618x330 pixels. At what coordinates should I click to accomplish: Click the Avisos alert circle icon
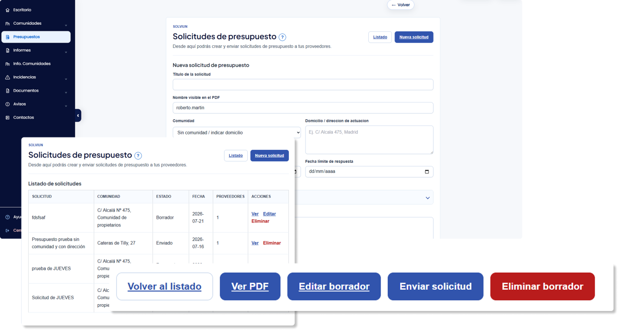7,104
